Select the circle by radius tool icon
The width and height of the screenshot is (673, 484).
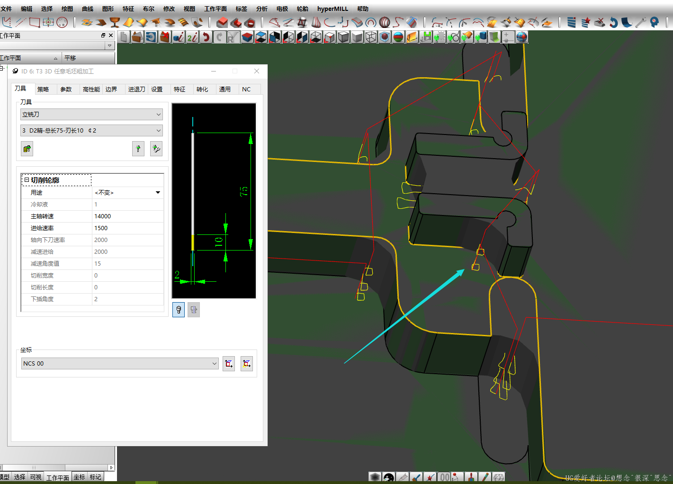tap(62, 22)
